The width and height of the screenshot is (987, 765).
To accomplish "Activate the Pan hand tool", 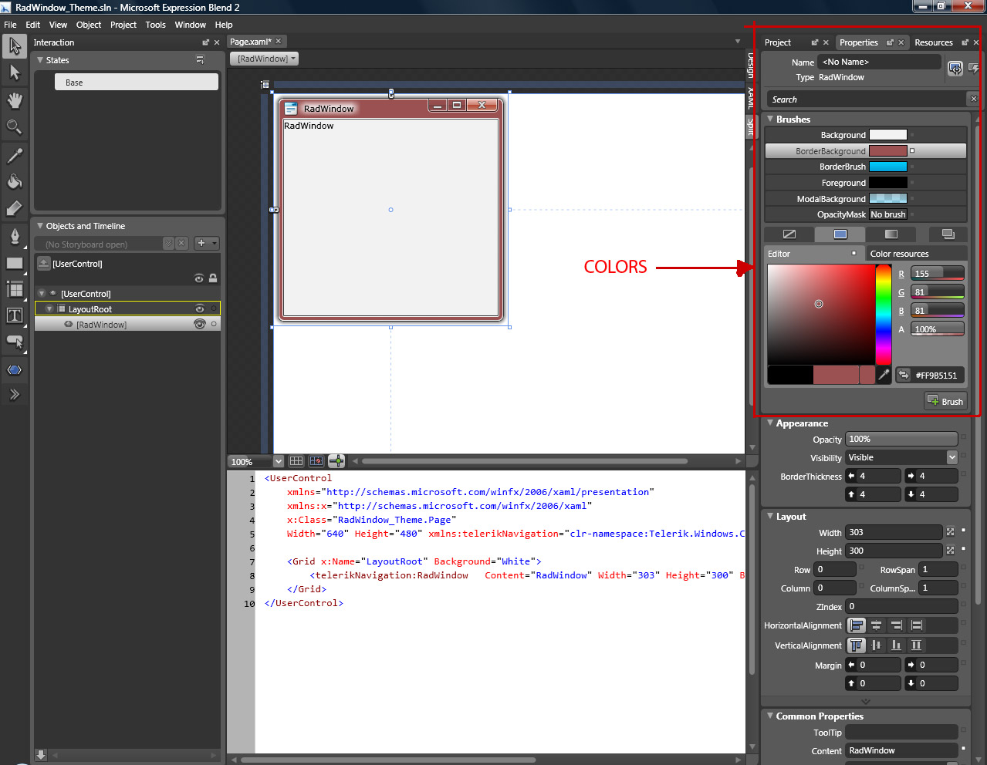I will click(x=14, y=100).
